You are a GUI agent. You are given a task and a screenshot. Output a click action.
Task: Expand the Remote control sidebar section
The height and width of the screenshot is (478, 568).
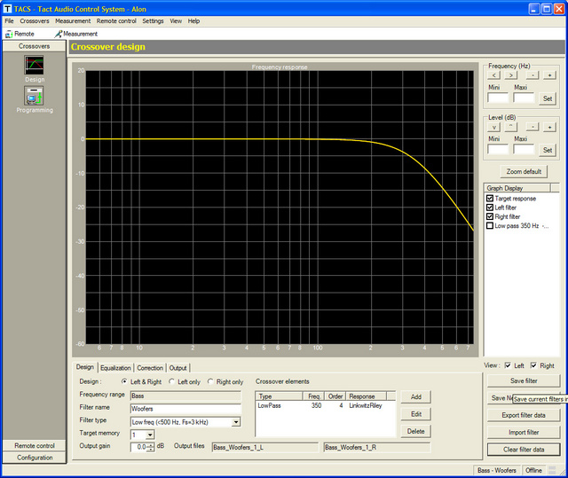(34, 445)
